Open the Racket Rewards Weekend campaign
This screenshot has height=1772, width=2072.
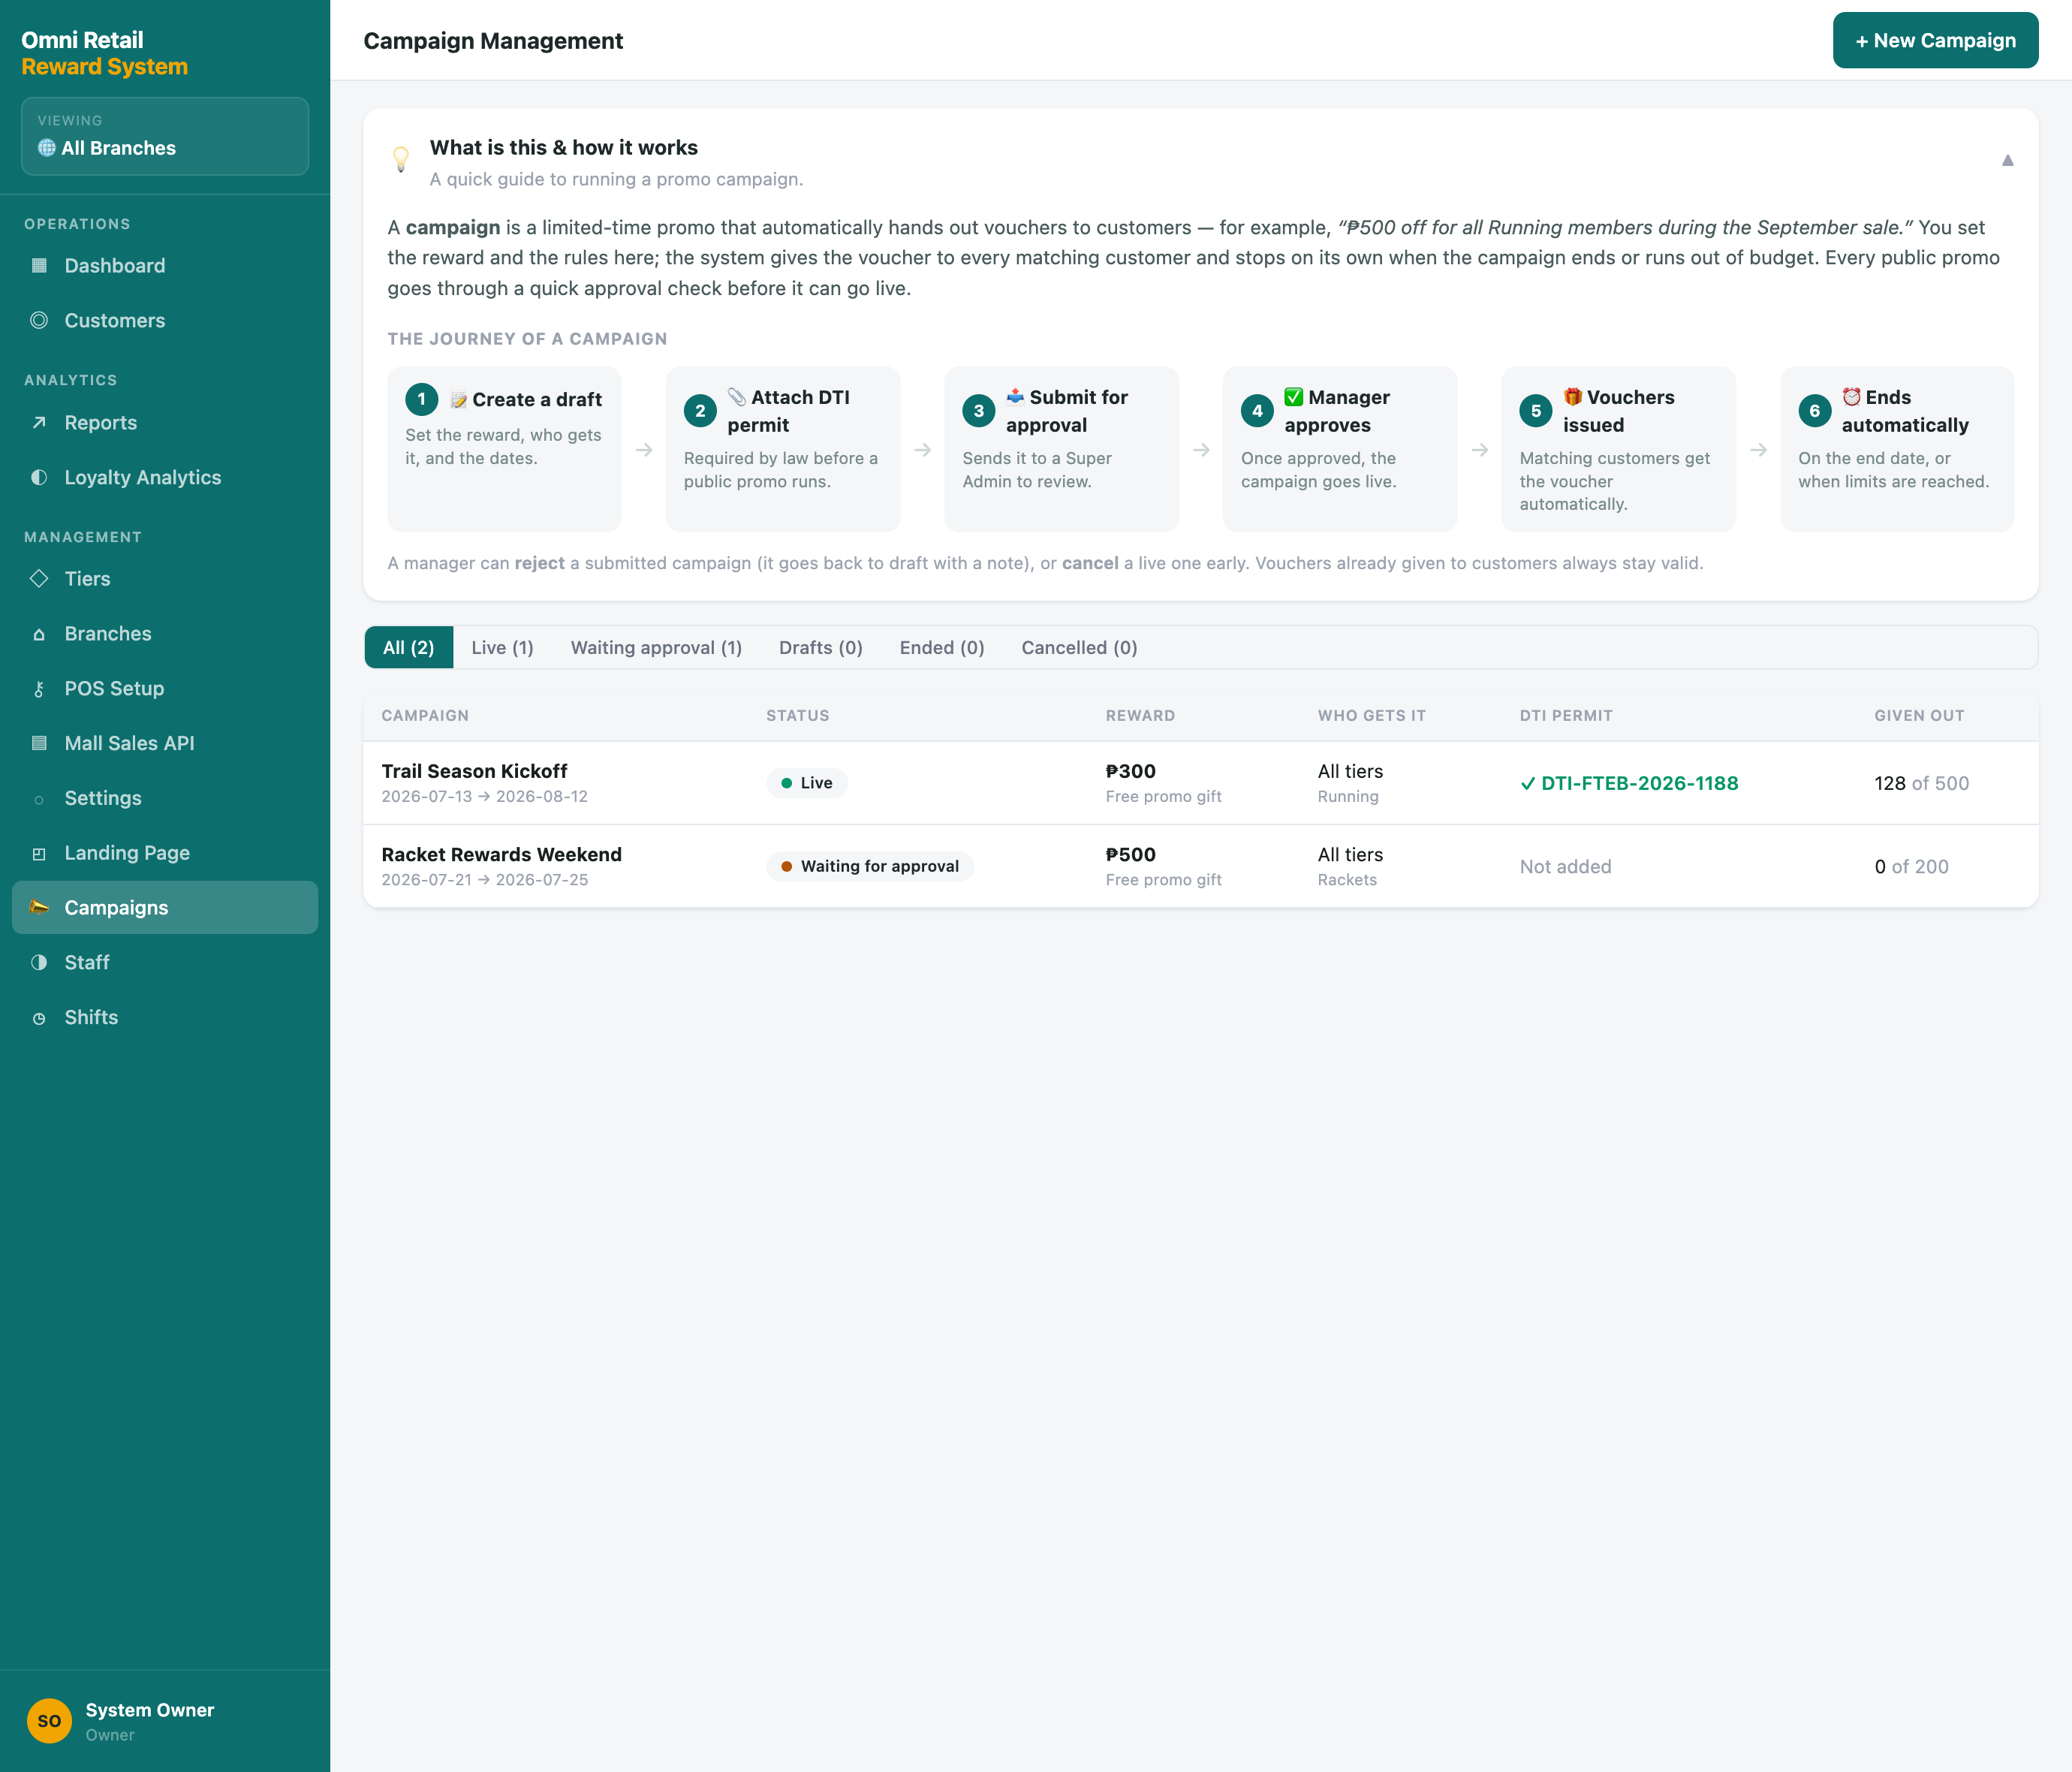click(501, 854)
